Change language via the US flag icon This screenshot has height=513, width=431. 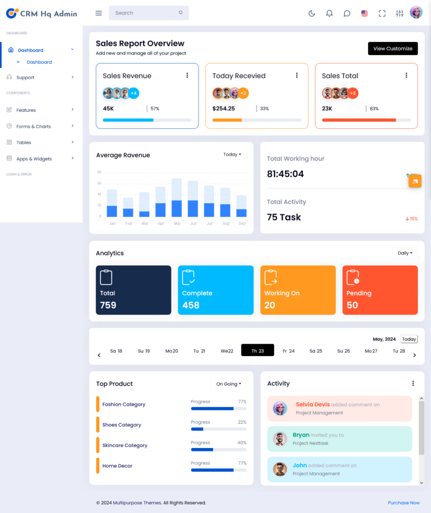point(364,14)
